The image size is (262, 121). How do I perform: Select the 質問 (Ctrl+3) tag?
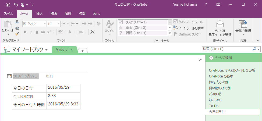pyautogui.click(x=143, y=33)
